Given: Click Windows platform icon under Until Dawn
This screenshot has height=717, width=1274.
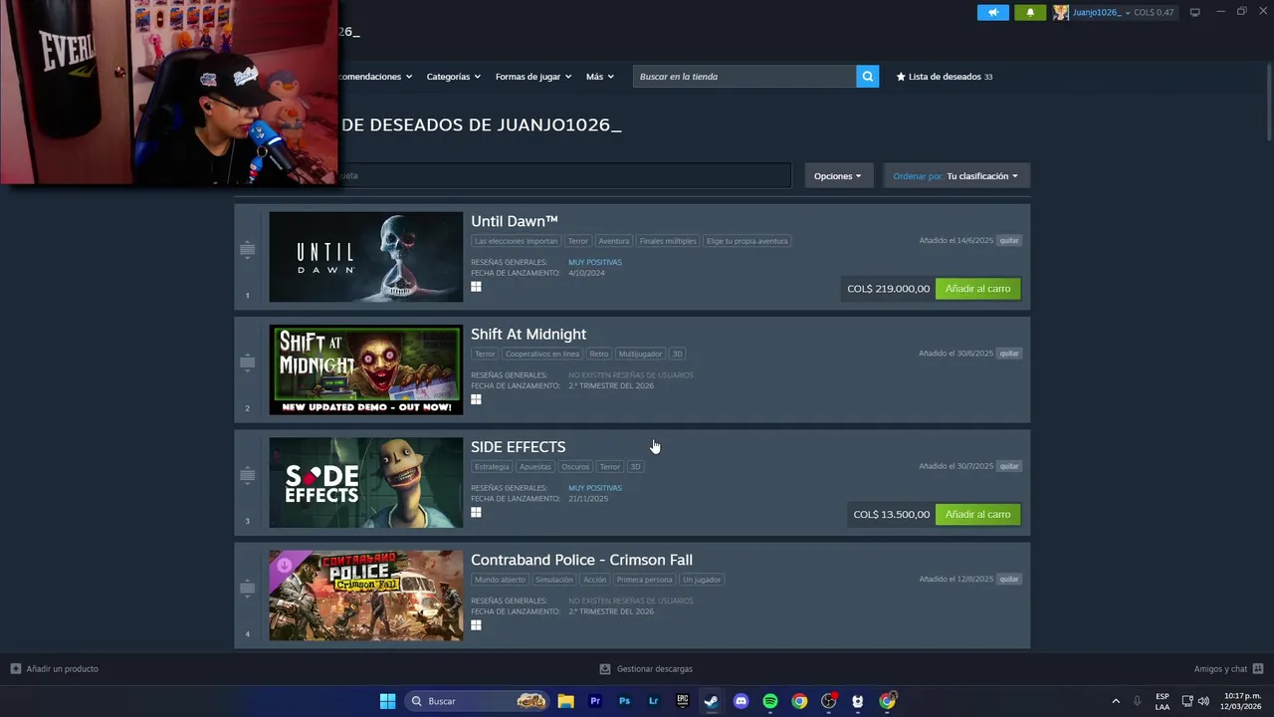Looking at the screenshot, I should 476,287.
